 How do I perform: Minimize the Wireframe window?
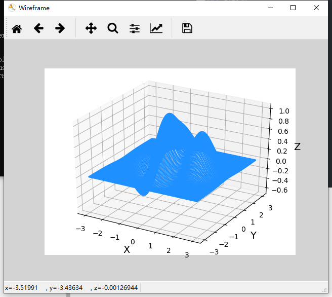[x=270, y=8]
